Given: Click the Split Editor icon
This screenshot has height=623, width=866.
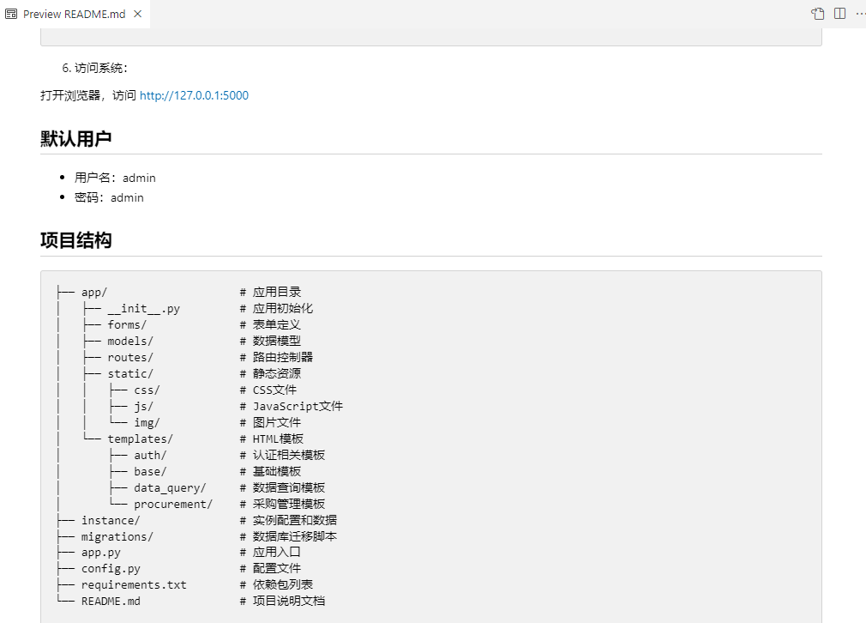Looking at the screenshot, I should tap(840, 14).
